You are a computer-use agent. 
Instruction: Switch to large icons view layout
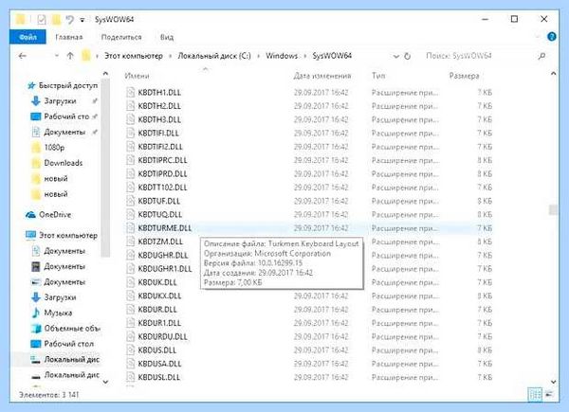click(550, 394)
